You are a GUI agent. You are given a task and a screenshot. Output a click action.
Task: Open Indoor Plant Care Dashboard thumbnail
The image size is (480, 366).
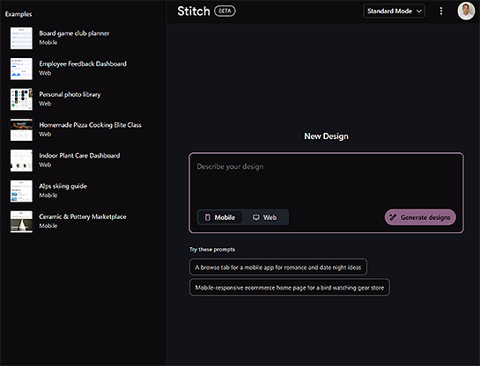coord(21,160)
